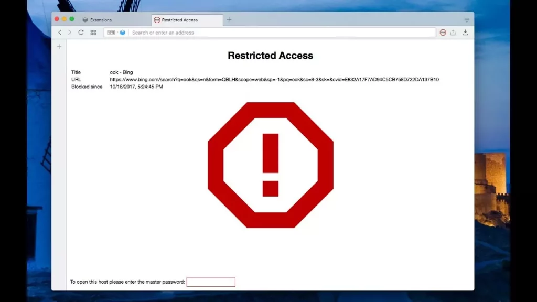This screenshot has height=302, width=537.
Task: Click the master password input box
Action: click(x=211, y=282)
